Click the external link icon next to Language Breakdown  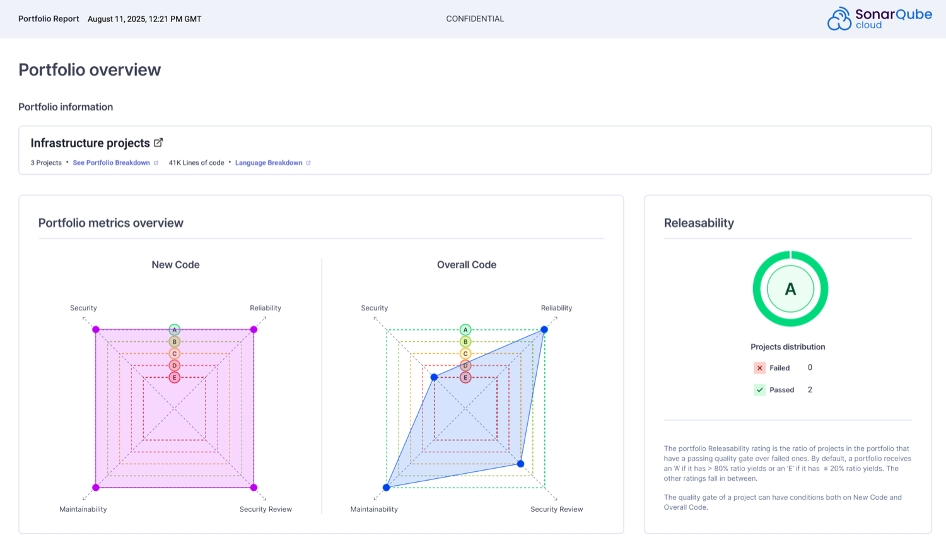pyautogui.click(x=308, y=162)
